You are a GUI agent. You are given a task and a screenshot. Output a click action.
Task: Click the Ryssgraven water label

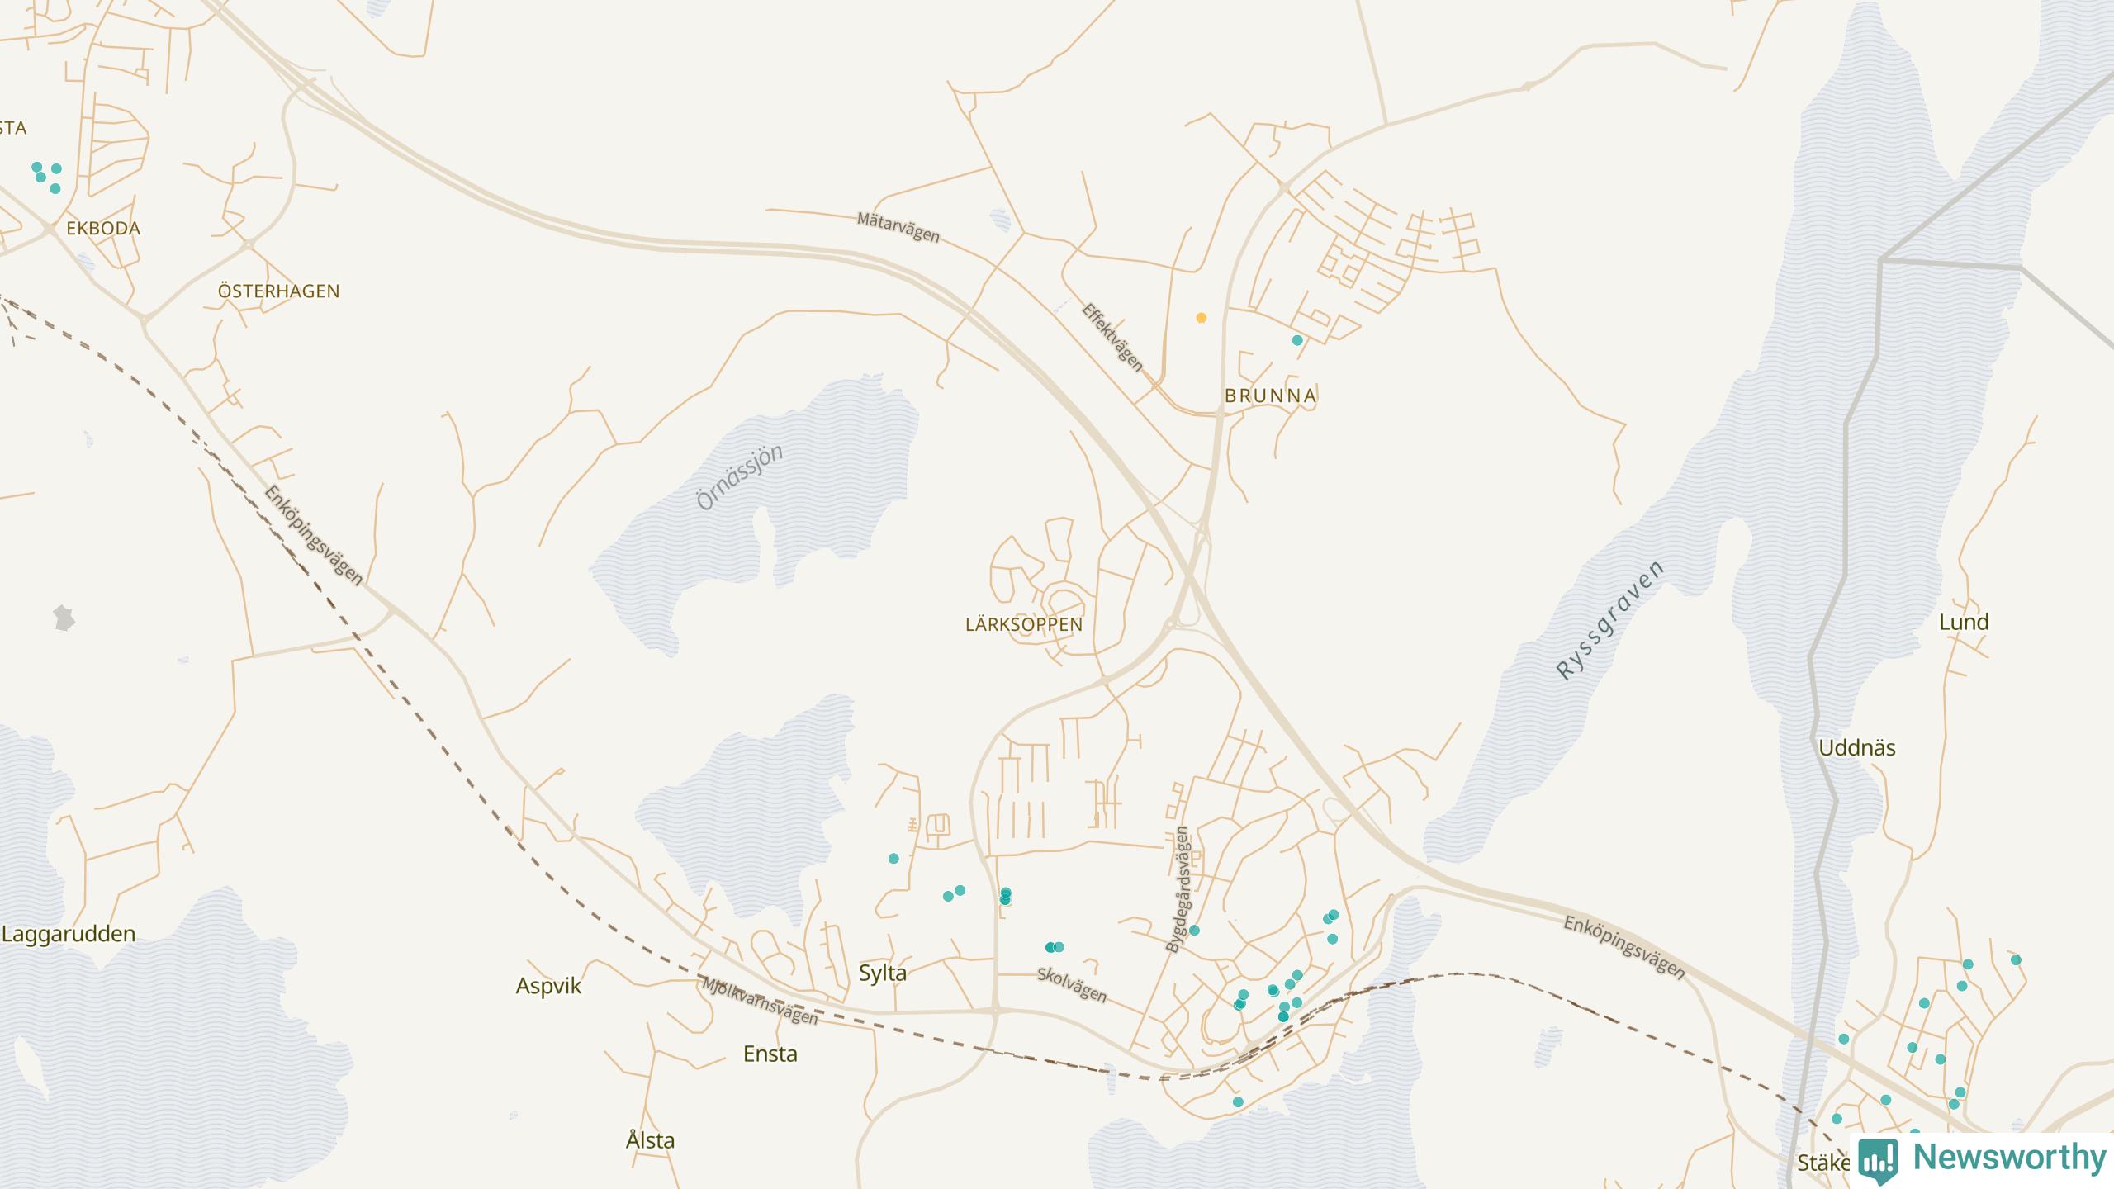tap(1609, 620)
